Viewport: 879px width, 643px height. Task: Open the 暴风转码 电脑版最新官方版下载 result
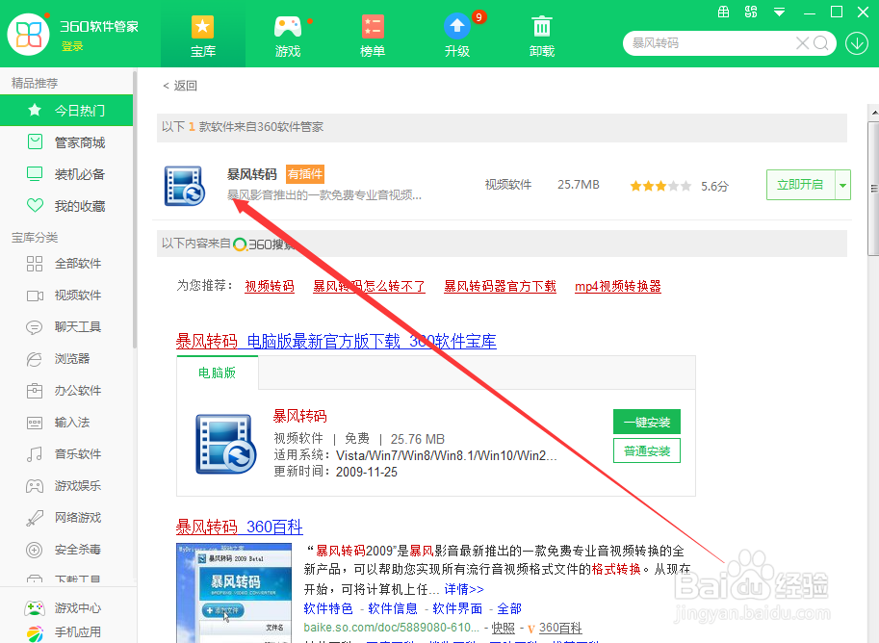tap(336, 341)
